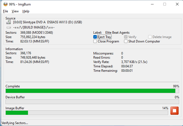Open the View menu
The width and height of the screenshot is (183, 126).
tap(15, 11)
